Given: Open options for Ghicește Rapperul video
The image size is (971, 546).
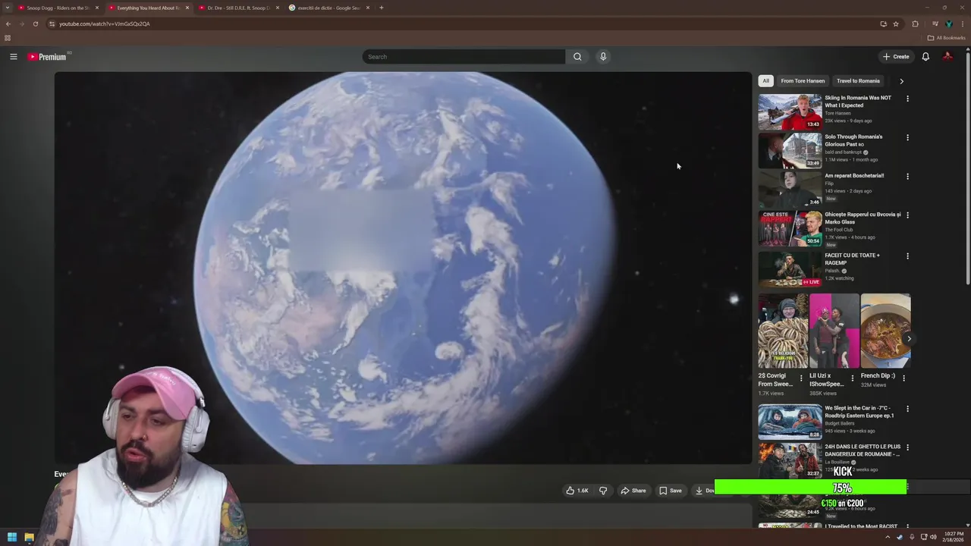Looking at the screenshot, I should (907, 215).
